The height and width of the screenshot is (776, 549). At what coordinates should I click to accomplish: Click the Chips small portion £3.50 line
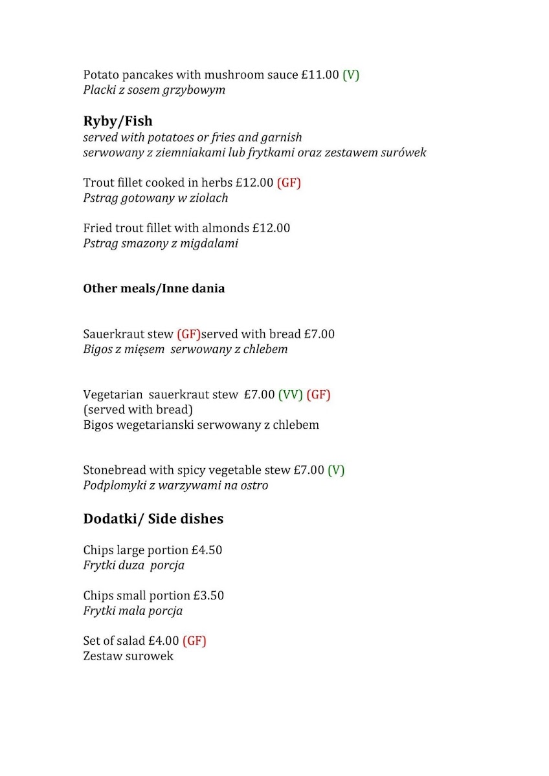pos(153,596)
